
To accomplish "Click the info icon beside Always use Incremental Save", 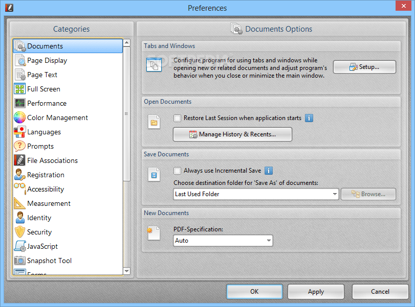I will [269, 171].
